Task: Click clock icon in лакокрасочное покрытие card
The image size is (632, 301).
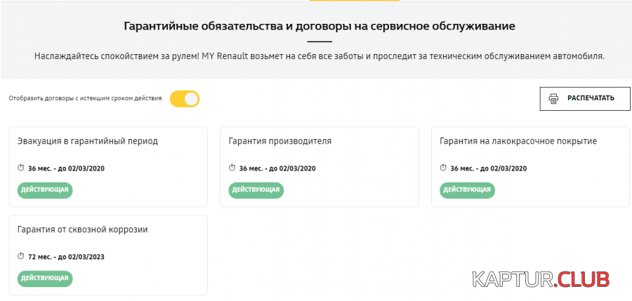Action: coord(443,168)
